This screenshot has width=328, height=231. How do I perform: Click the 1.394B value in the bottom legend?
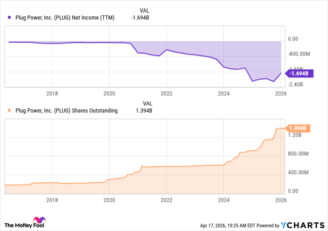point(144,110)
